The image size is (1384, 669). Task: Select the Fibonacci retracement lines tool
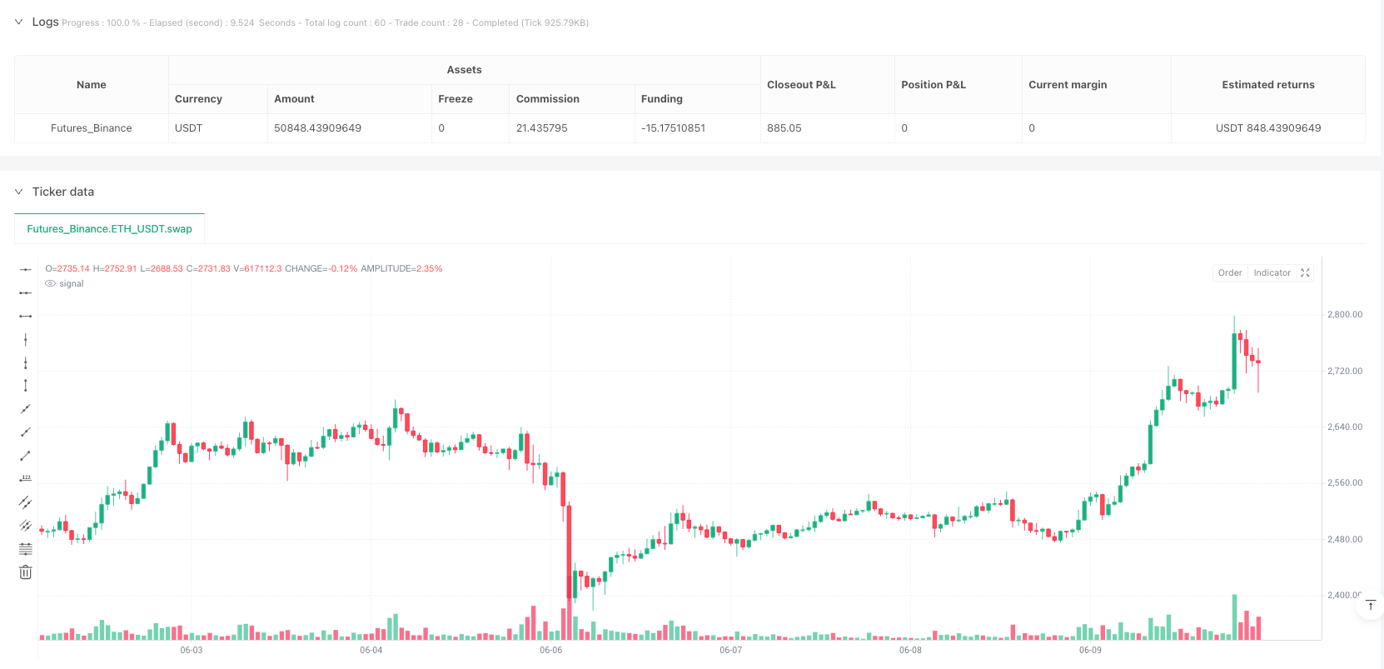(x=26, y=549)
